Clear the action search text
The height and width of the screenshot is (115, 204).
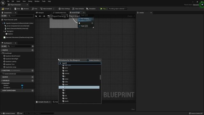click(x=60, y=63)
